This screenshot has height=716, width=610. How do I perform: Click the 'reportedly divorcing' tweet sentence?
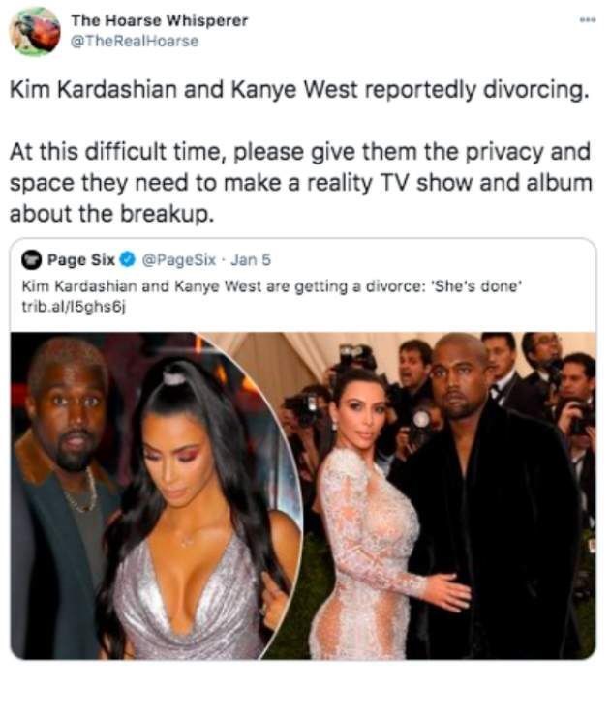click(x=299, y=89)
